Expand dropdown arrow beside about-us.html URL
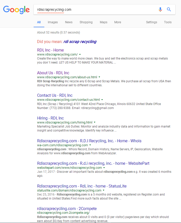This screenshot has width=181, height=223. pyautogui.click(x=99, y=77)
